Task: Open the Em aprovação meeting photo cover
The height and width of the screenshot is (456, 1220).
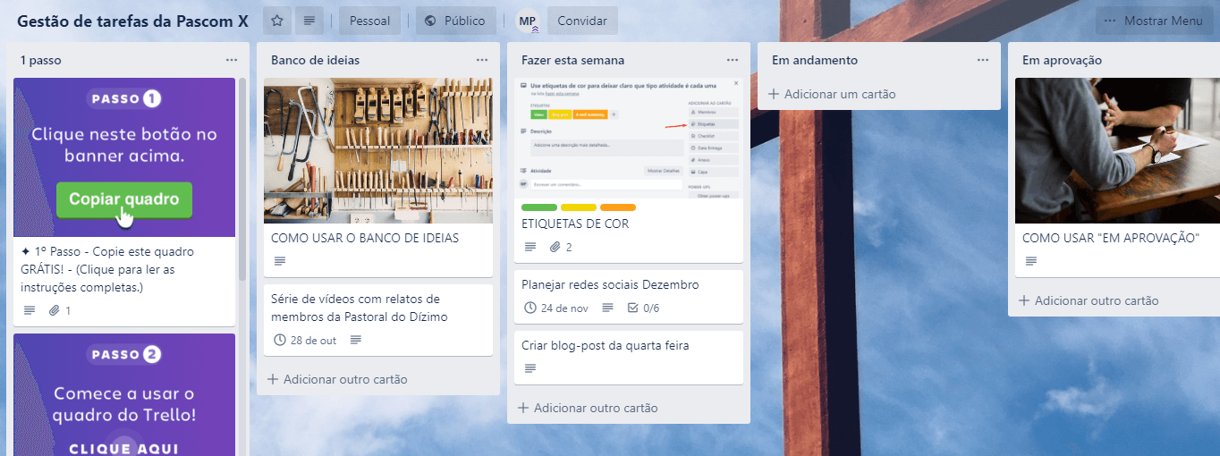Action: point(1117,150)
